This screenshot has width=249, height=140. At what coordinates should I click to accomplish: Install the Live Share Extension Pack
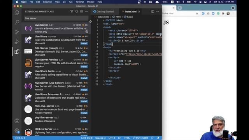(x=84, y=101)
